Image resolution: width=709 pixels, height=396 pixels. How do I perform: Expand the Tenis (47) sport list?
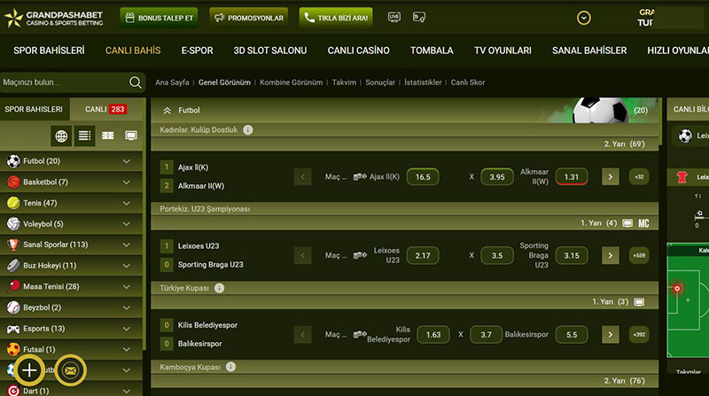point(126,203)
